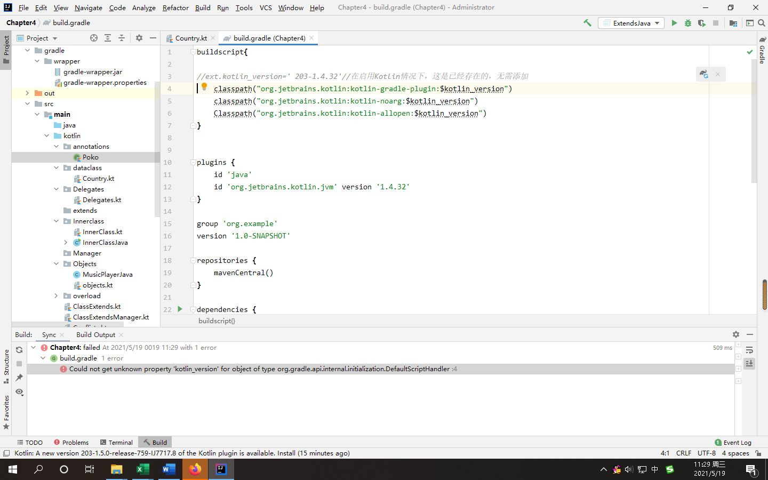Open the Analyze menu
Viewport: 768px width, 480px height.
(144, 7)
